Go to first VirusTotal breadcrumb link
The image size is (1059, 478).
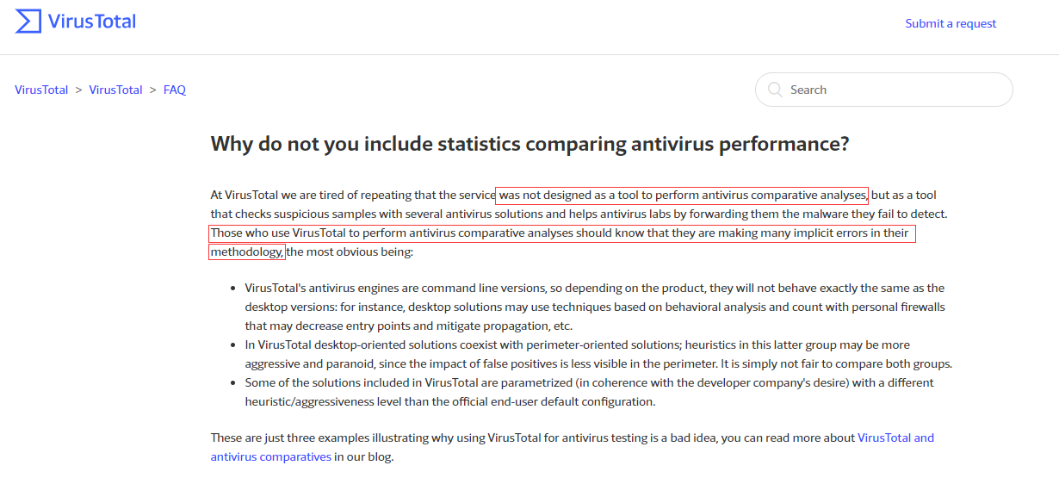pos(41,90)
